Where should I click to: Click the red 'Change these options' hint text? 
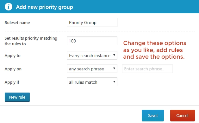155,43
